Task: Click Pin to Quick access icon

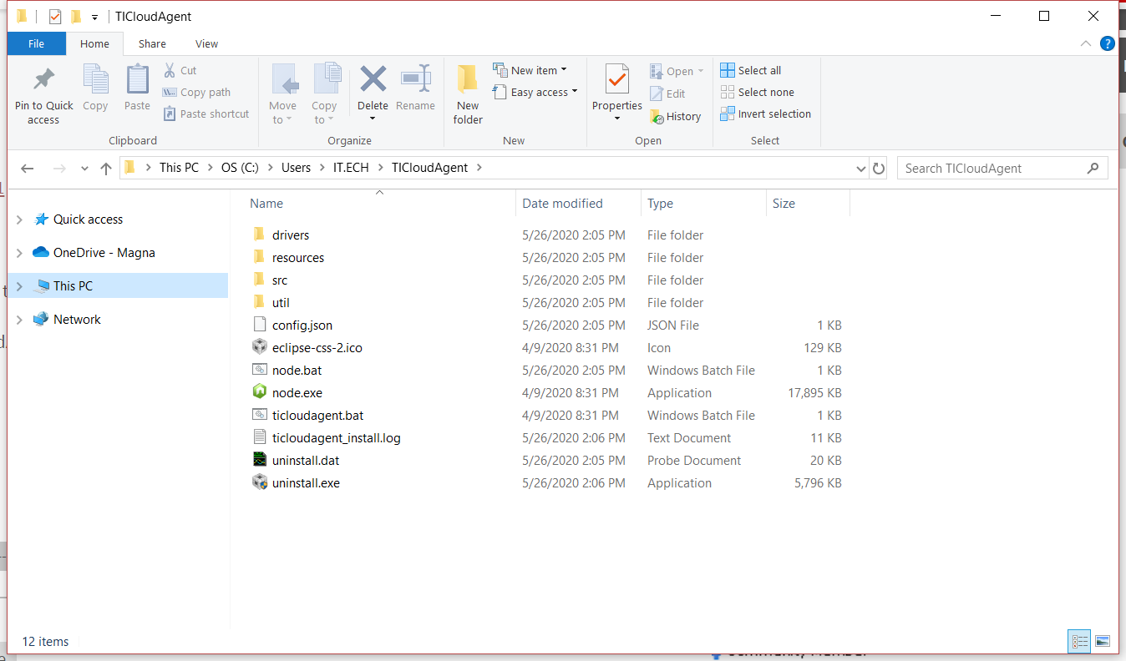Action: pos(43,79)
